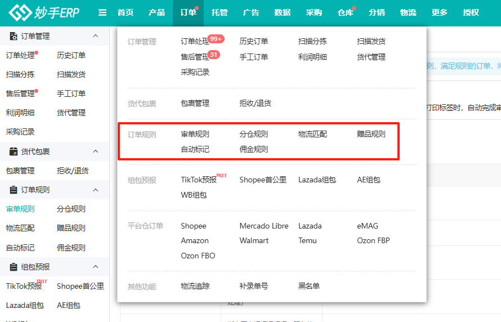Select 扫描发货 in the dropdown panel
The image size is (501, 322).
(x=372, y=41)
